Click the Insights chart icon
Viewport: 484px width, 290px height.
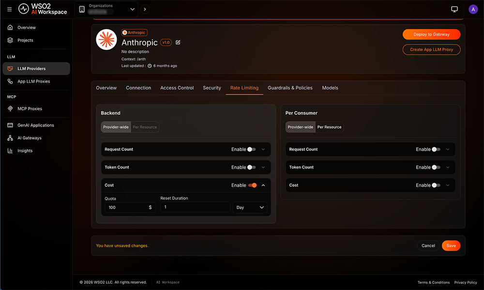click(x=10, y=151)
